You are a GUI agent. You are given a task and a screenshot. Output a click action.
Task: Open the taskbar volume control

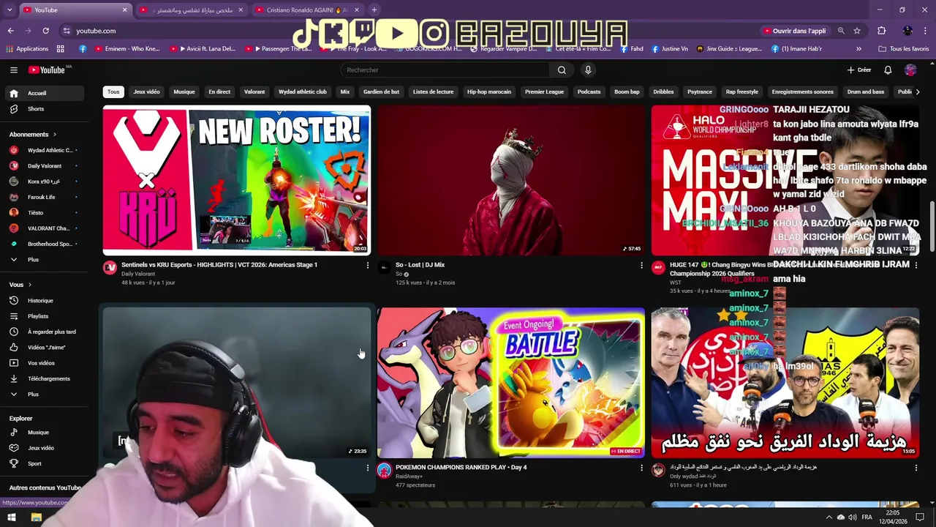click(853, 517)
